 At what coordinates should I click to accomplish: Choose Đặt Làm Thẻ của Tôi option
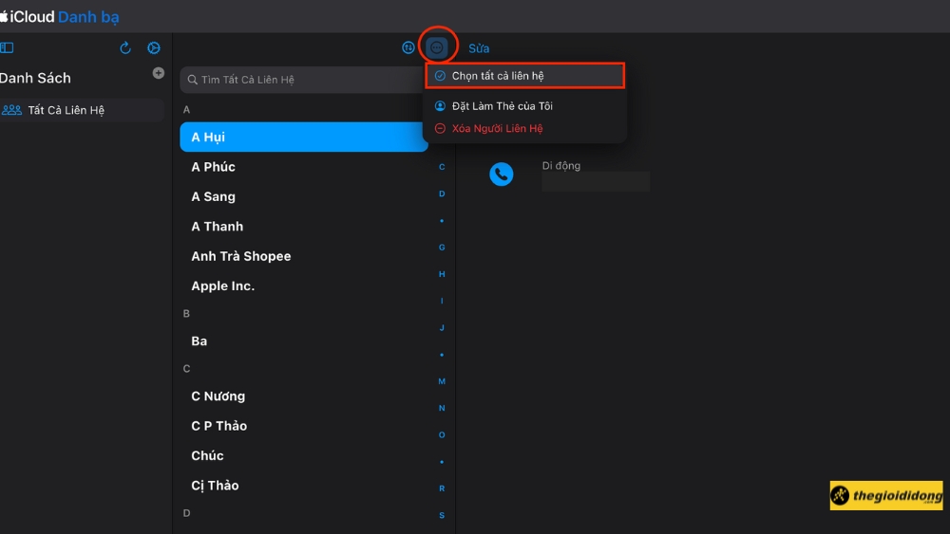502,106
